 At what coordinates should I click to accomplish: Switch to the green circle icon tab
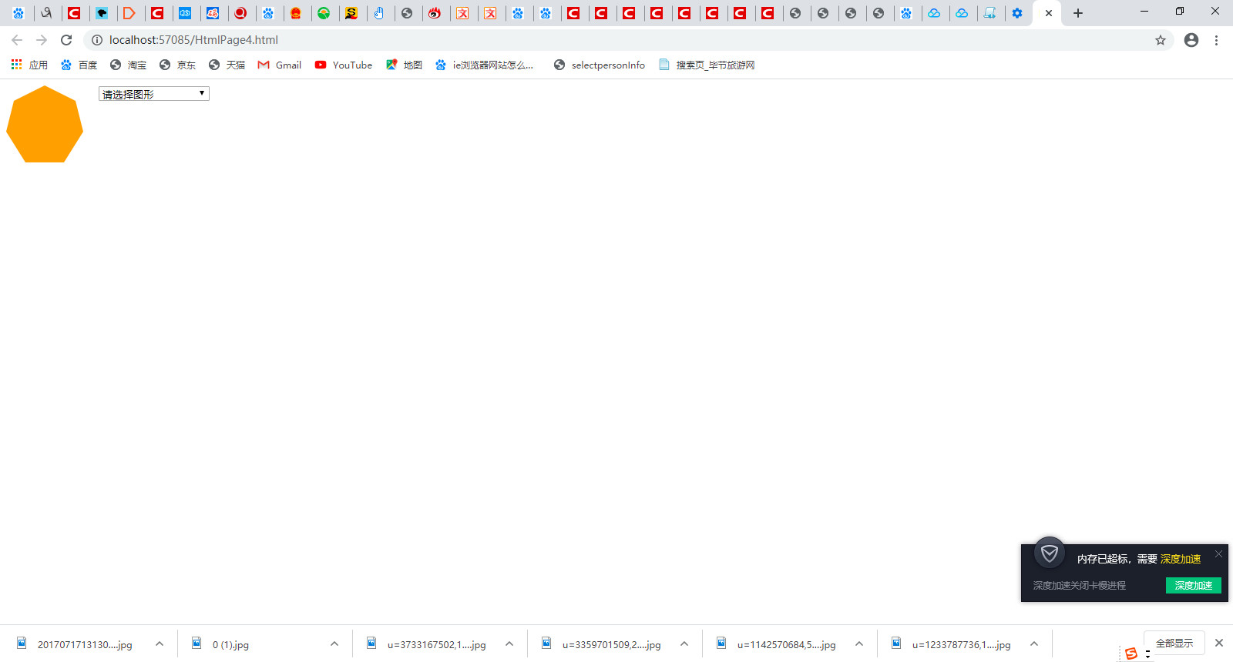324,13
